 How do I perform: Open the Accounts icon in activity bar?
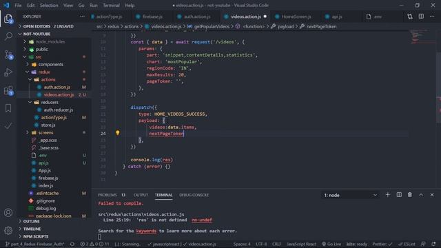(x=8, y=213)
